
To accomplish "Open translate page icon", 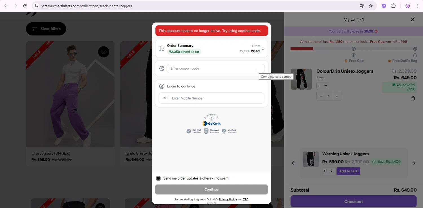I will pos(362,6).
